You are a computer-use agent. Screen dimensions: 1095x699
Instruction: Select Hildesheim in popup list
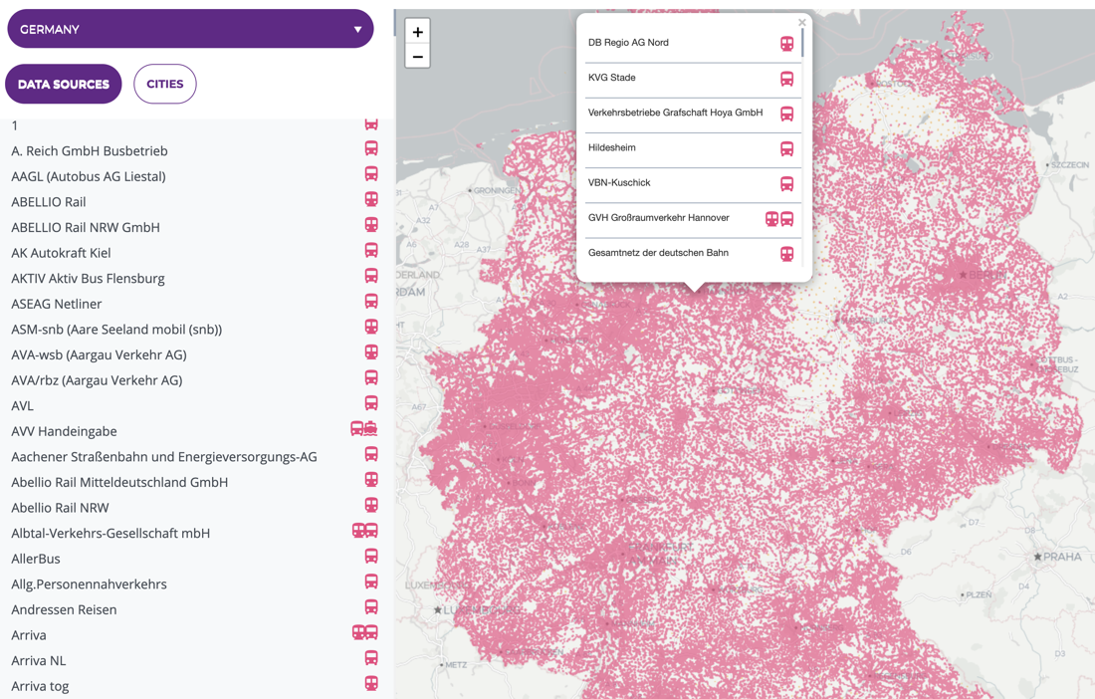click(612, 147)
